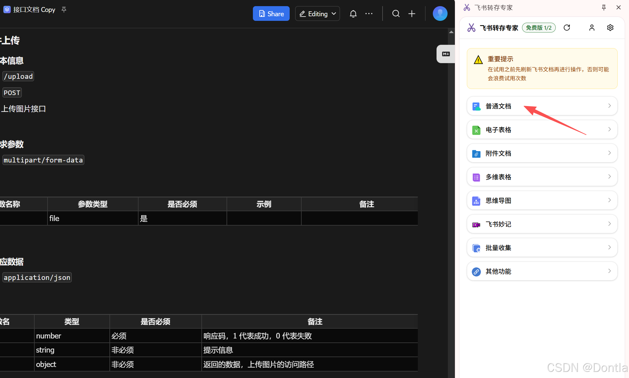Click the 免费版 1/2 badge

[x=539, y=28]
